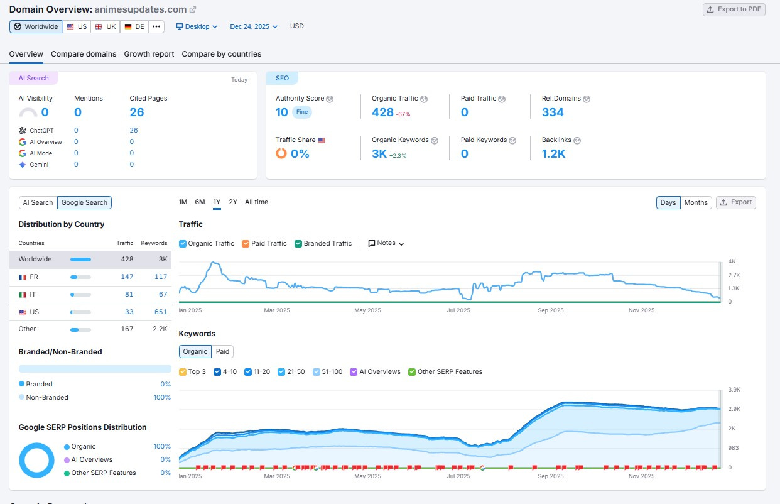
Task: Click the info icon next to Authority Score
Action: pyautogui.click(x=330, y=99)
